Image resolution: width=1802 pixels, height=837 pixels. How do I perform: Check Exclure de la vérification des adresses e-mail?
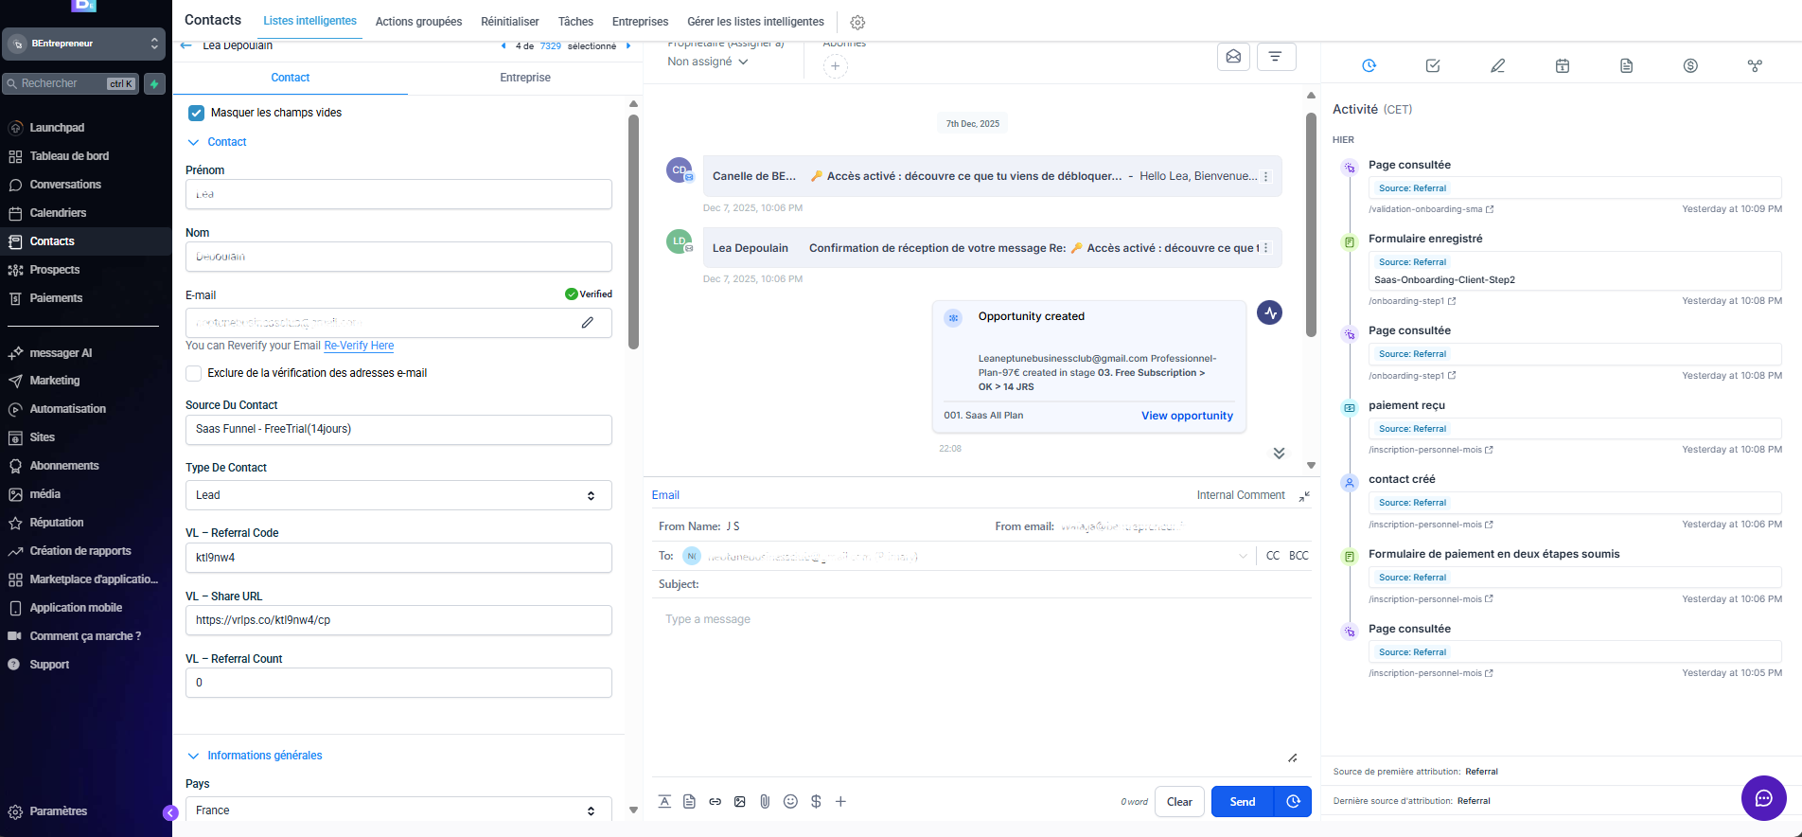pos(194,373)
